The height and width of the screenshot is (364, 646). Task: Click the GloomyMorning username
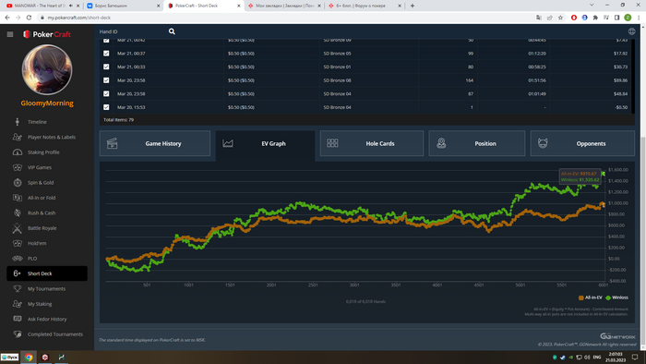point(47,103)
